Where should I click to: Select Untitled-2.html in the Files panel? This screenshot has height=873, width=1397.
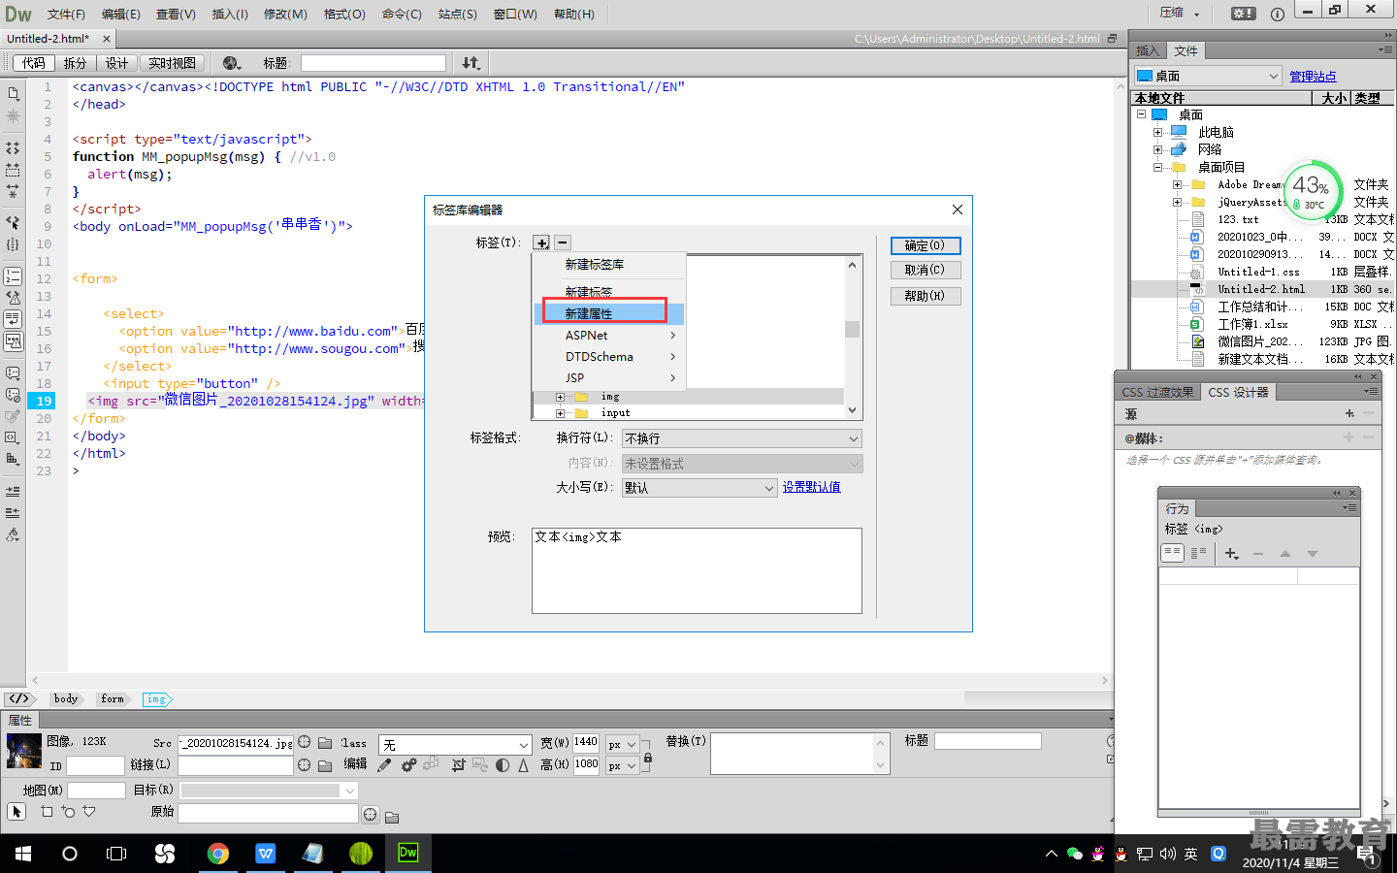[1261, 289]
